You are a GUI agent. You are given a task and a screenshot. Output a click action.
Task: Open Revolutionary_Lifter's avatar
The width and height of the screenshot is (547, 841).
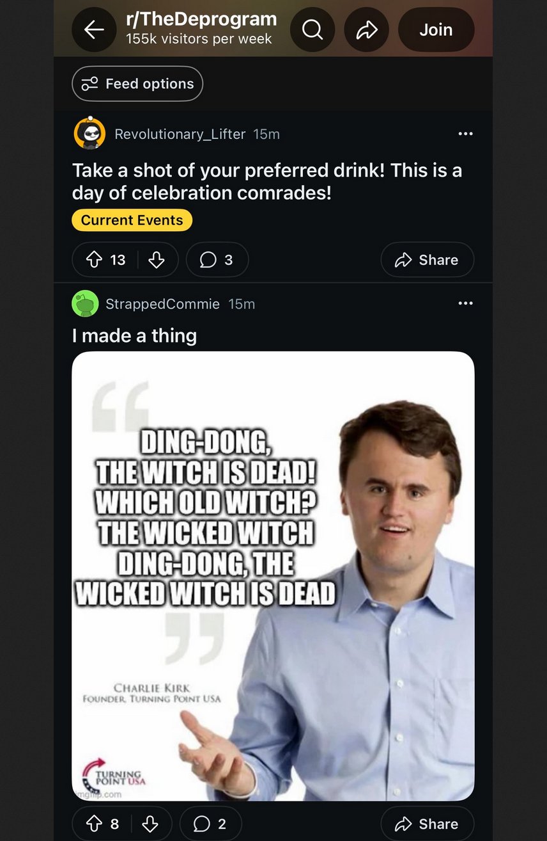[89, 134]
